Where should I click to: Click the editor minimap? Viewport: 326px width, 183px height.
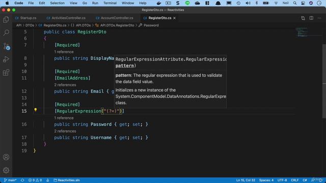303,32
